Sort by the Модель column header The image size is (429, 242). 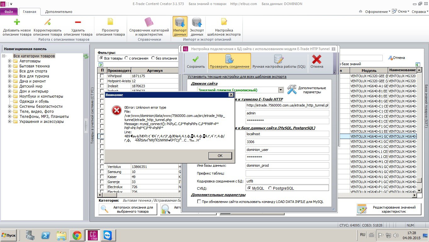coord(369,71)
